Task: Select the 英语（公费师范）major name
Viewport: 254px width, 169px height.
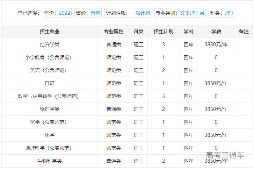Action: tap(50, 70)
